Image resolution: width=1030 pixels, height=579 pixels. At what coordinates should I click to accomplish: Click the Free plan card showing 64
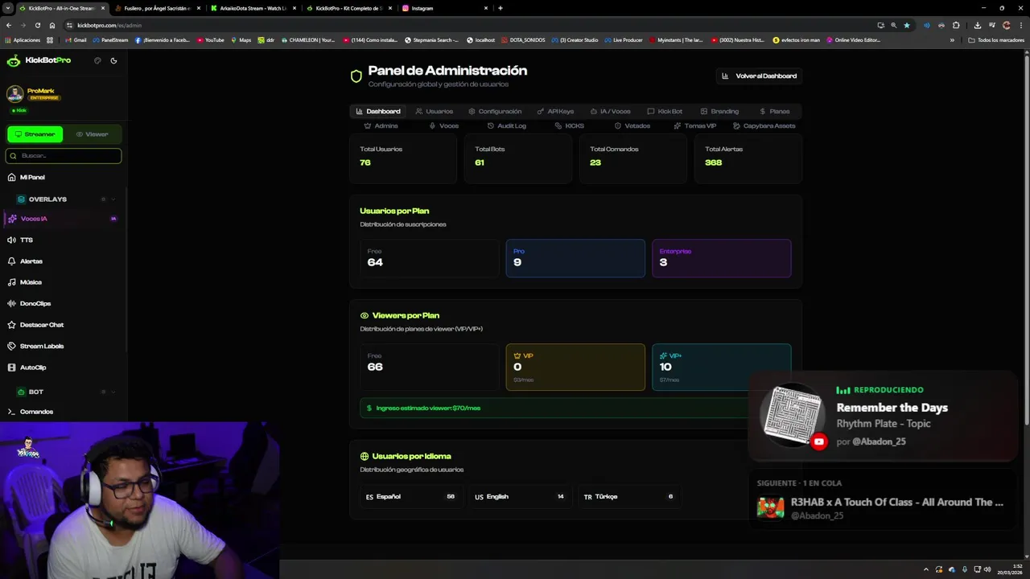(430, 258)
